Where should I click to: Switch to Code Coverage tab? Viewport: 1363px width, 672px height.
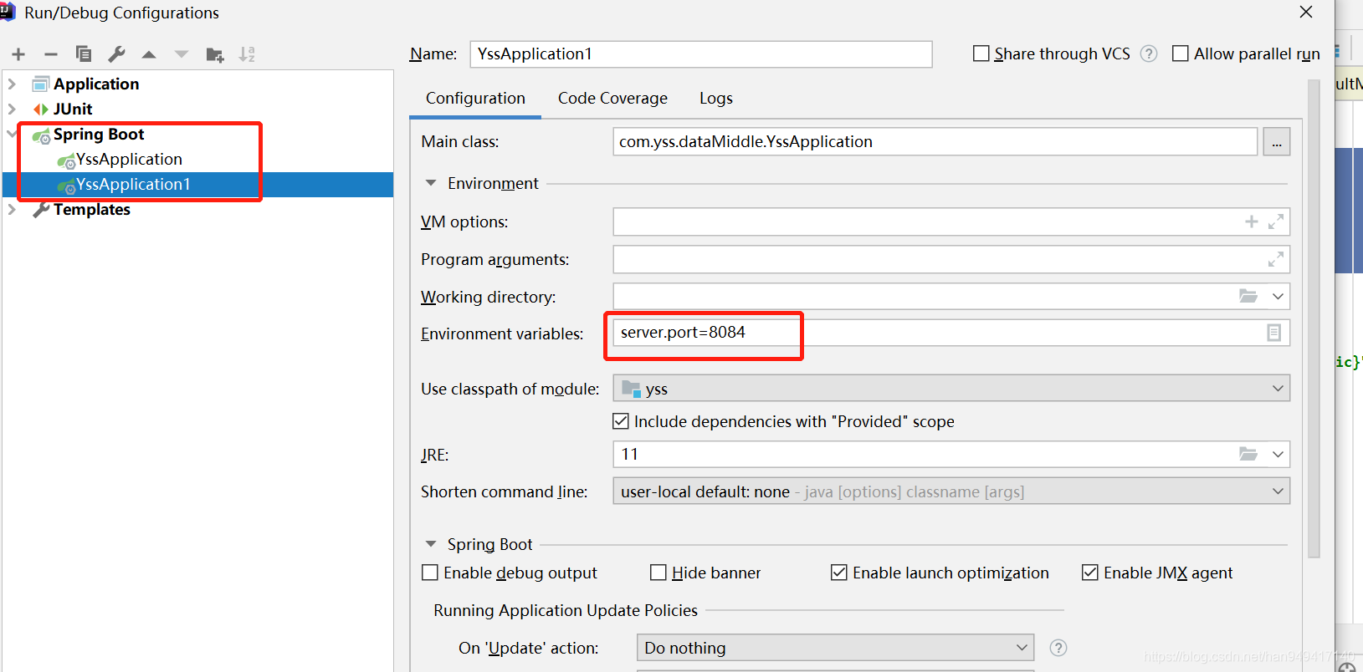(612, 99)
